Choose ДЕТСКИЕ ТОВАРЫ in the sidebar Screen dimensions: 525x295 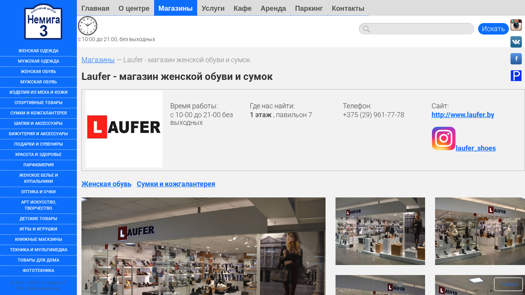pyautogui.click(x=38, y=219)
